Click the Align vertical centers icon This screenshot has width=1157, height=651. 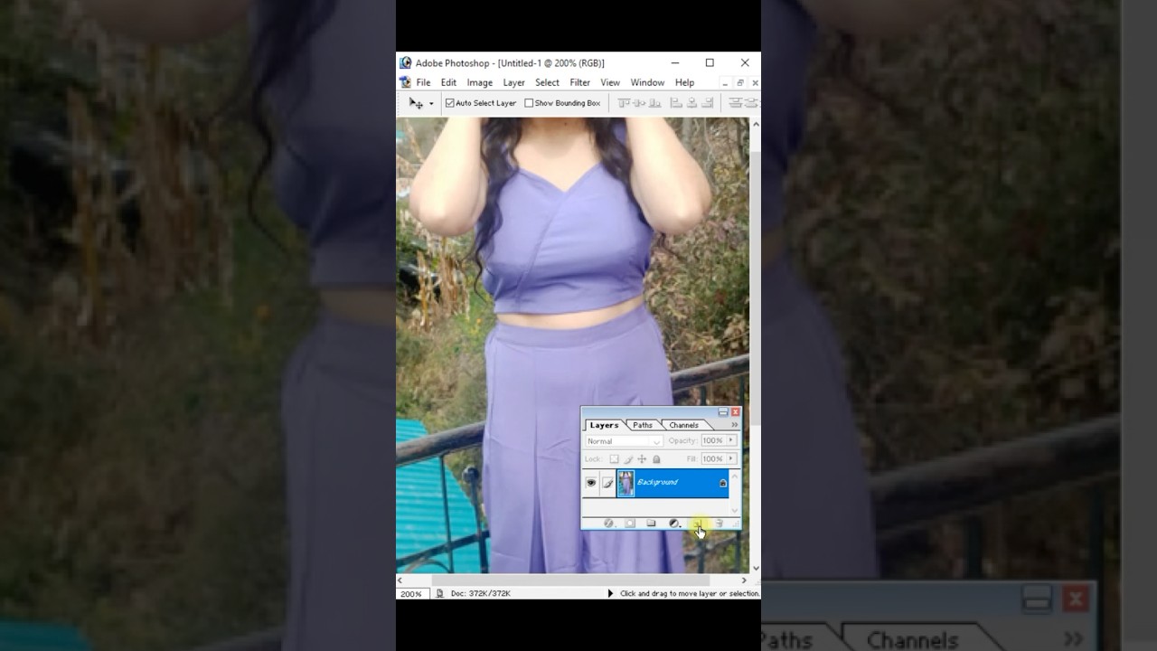pyautogui.click(x=639, y=103)
